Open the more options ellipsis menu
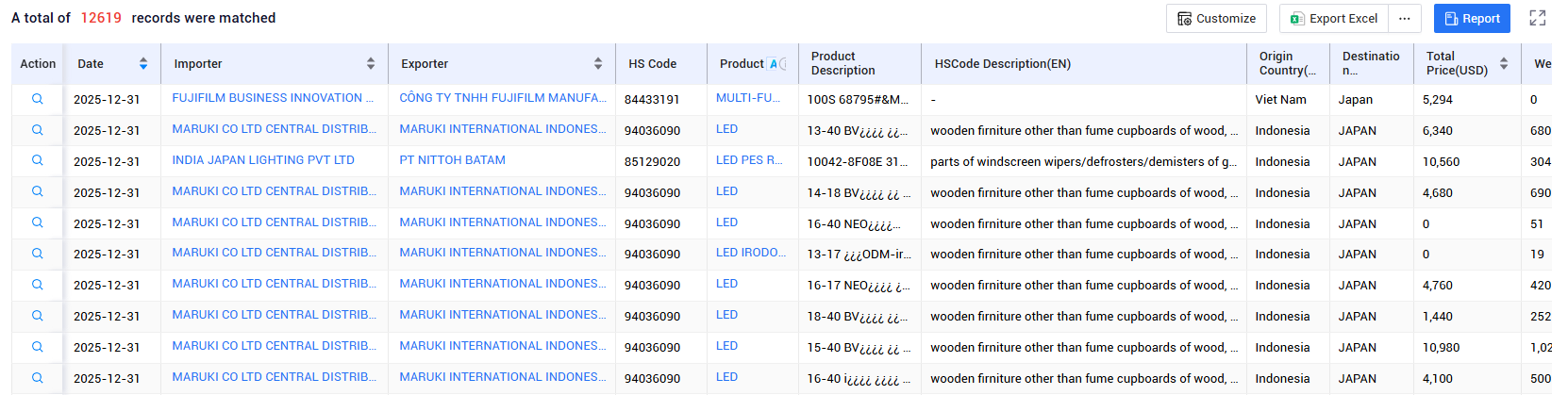Image resolution: width=1568 pixels, height=395 pixels. click(1405, 19)
